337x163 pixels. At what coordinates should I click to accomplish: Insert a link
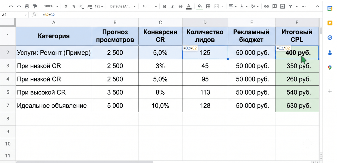point(266,6)
